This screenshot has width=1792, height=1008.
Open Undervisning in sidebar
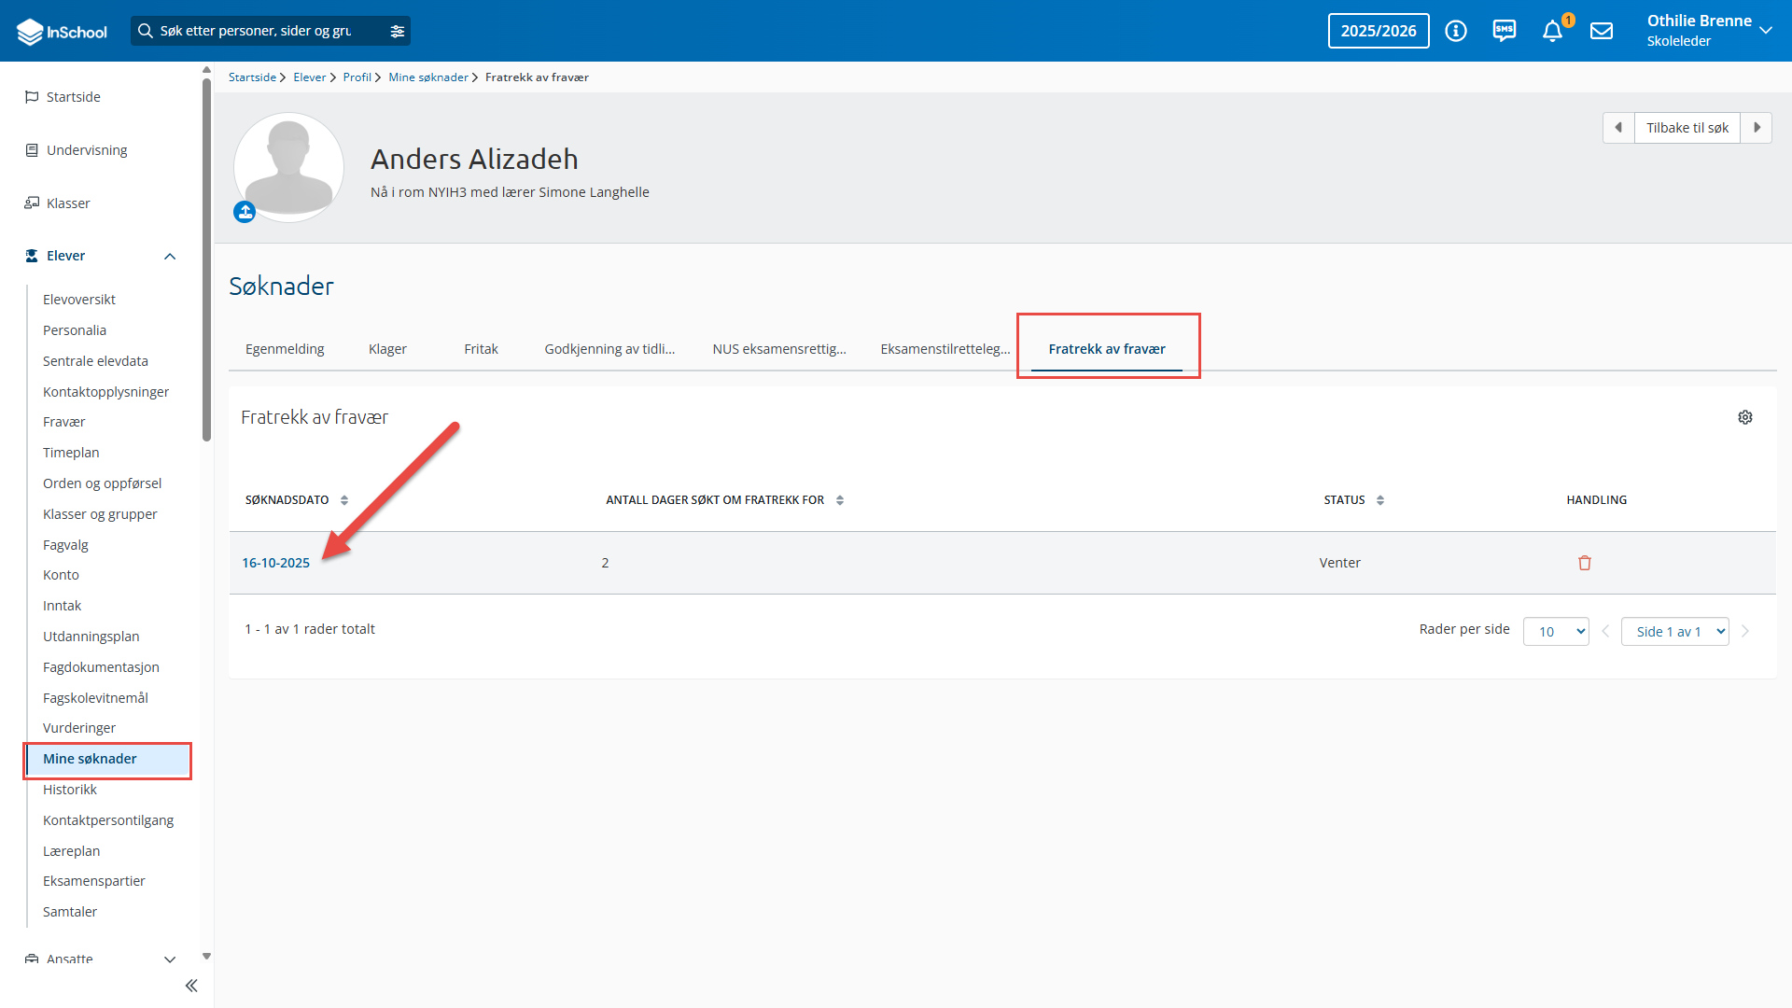pyautogui.click(x=86, y=150)
